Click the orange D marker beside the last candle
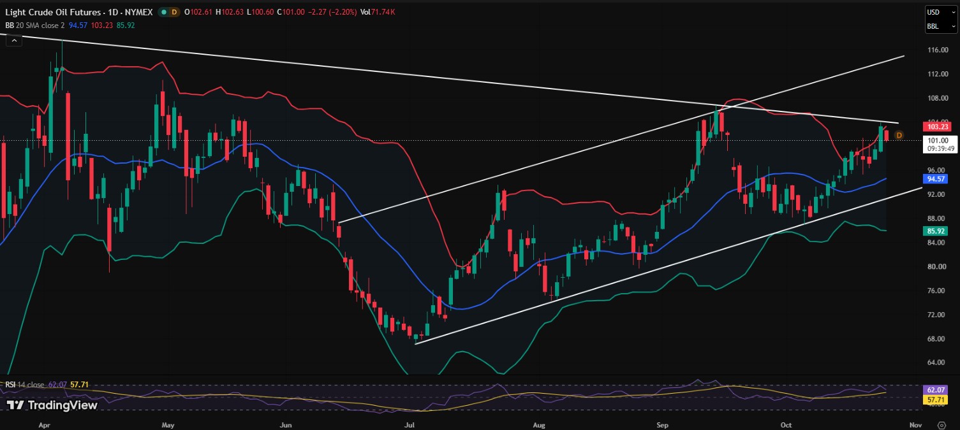Viewport: 960px width, 430px height. pyautogui.click(x=899, y=135)
